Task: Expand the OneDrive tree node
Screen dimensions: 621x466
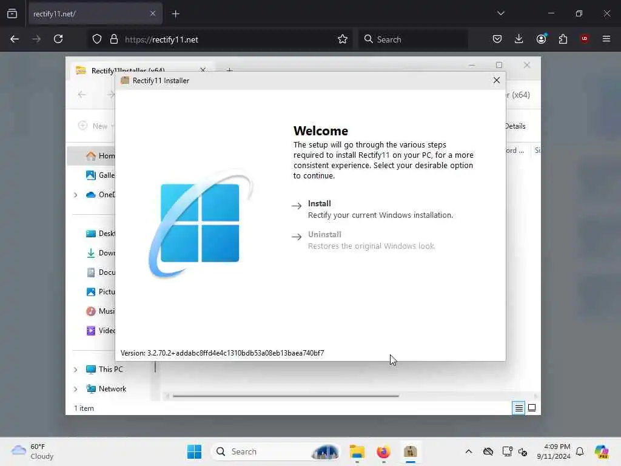Action: click(x=75, y=195)
